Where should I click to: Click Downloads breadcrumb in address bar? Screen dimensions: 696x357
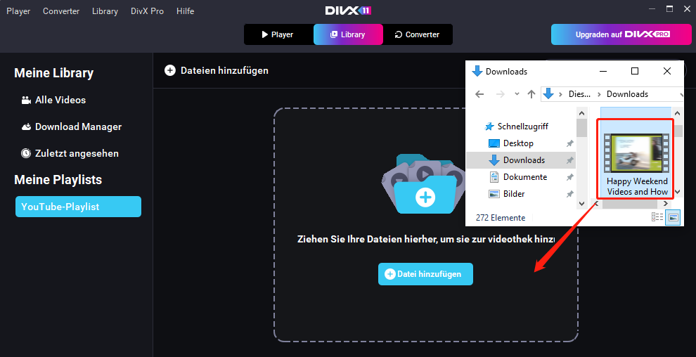click(x=627, y=94)
